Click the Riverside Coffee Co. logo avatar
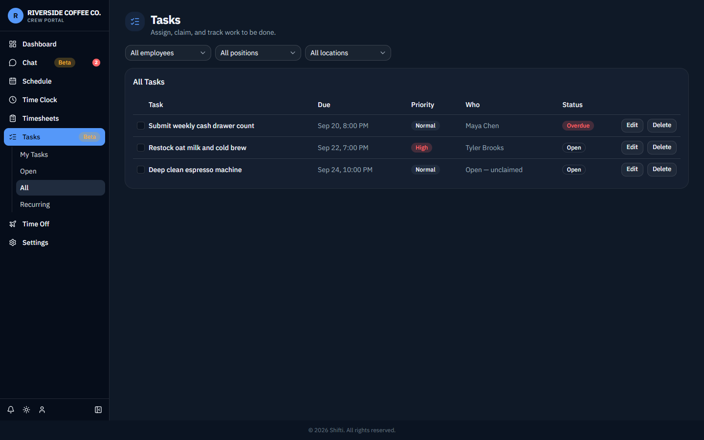The image size is (704, 440). click(16, 16)
